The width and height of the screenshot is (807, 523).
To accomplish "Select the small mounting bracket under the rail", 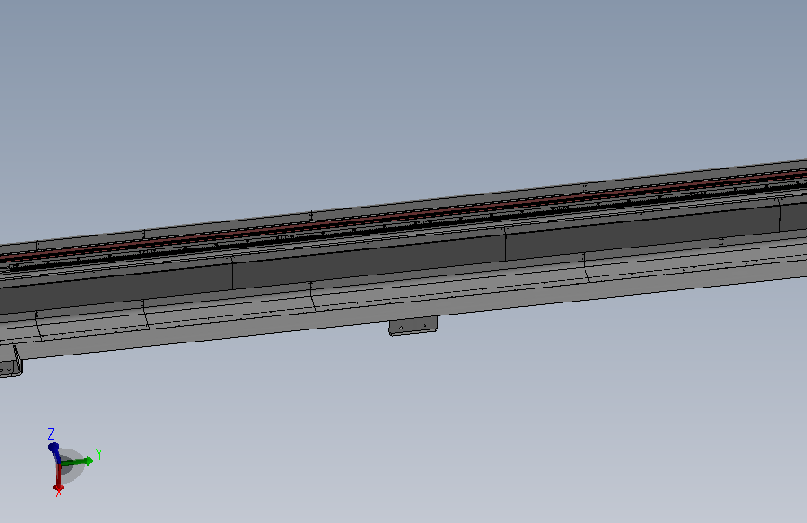I will (x=412, y=327).
